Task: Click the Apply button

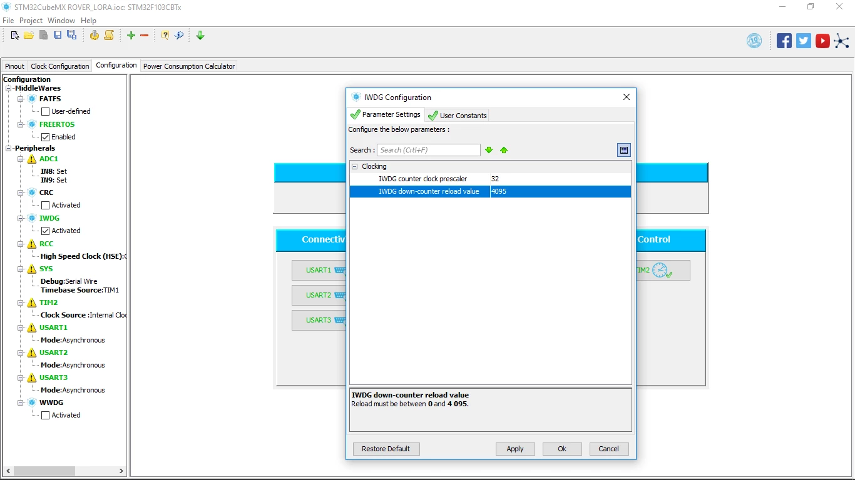Action: 515,449
